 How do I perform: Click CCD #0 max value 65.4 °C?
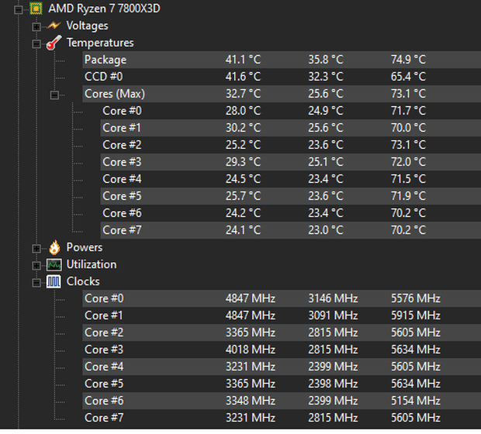coord(409,77)
